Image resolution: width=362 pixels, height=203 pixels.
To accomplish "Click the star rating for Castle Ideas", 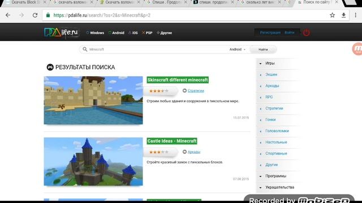I will click(159, 152).
